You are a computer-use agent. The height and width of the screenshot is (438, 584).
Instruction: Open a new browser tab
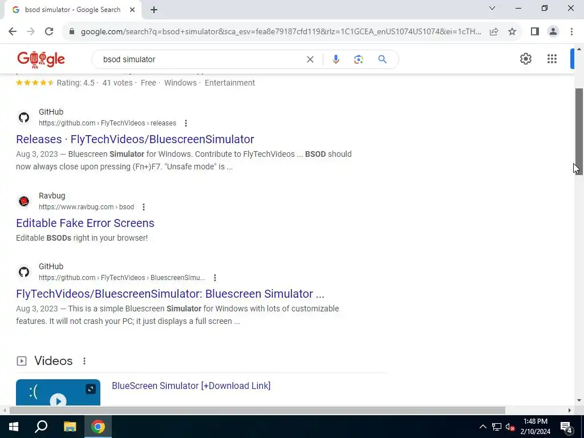tap(154, 10)
